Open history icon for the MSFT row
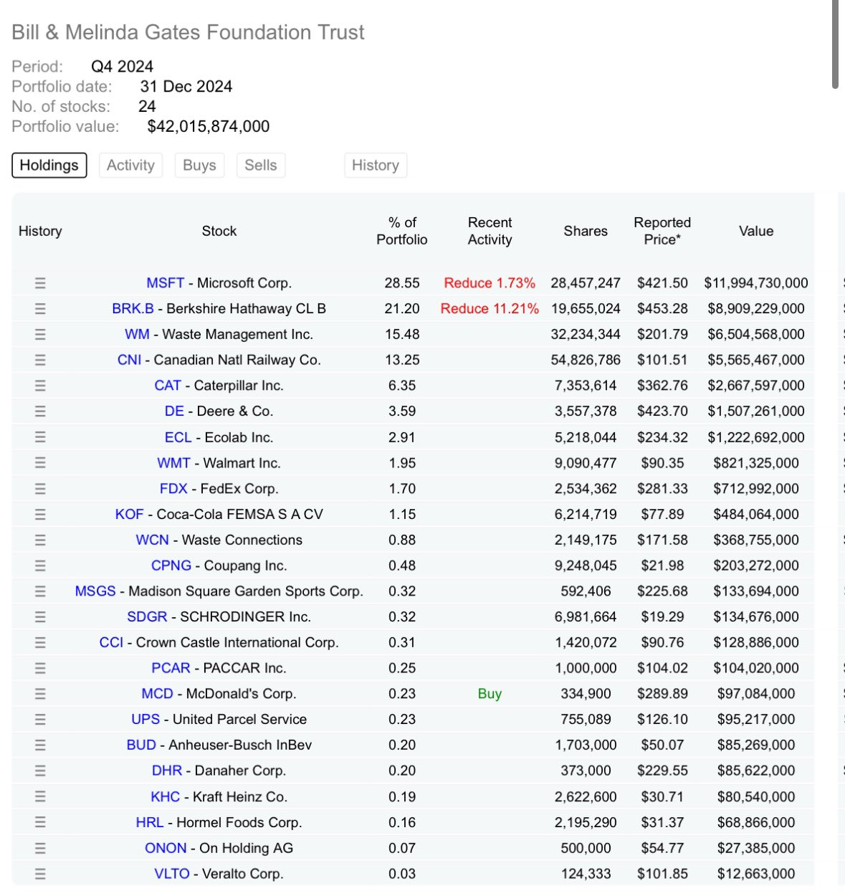 pos(40,283)
